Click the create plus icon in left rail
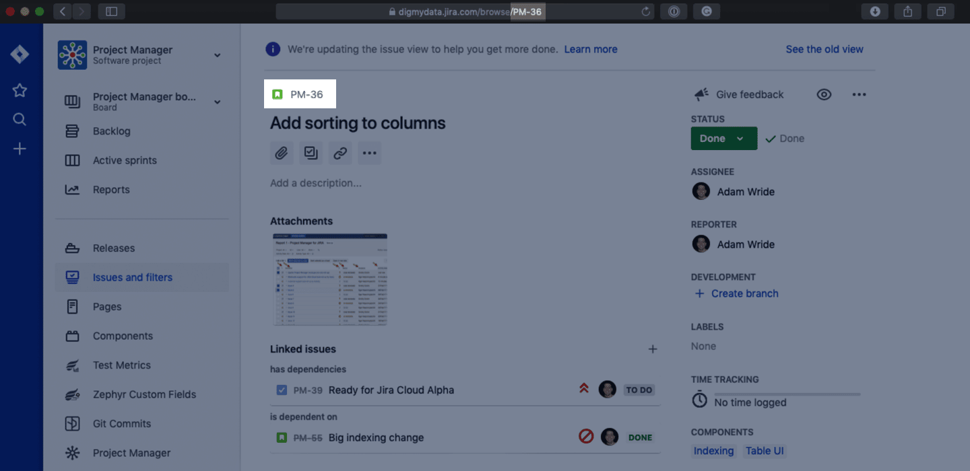Viewport: 970px width, 471px height. (20, 149)
